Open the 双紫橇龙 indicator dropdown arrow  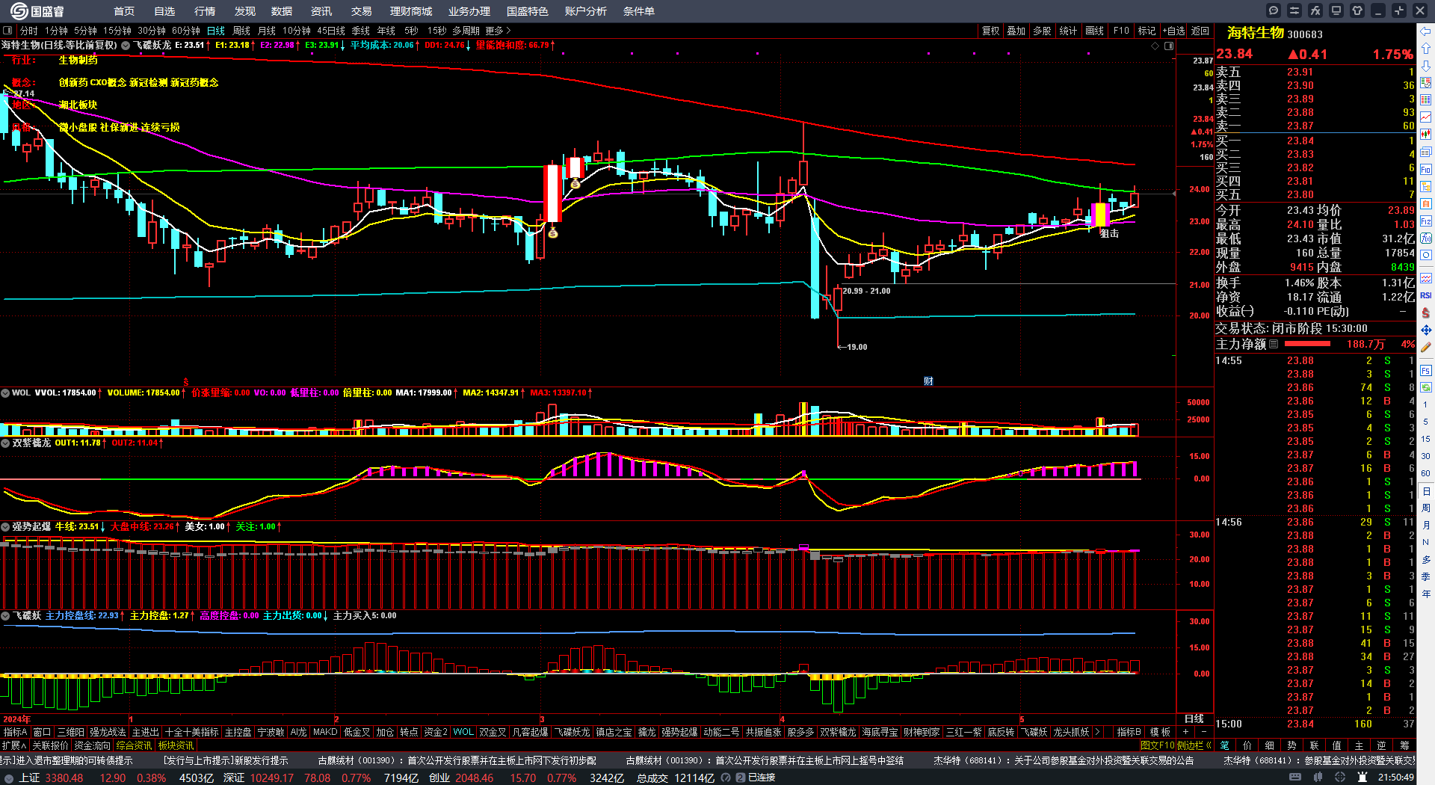pos(5,443)
